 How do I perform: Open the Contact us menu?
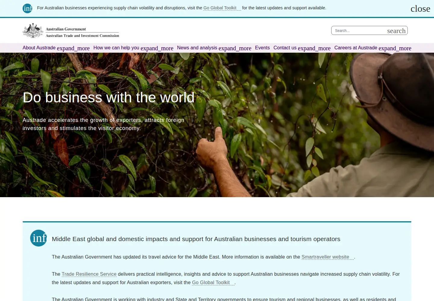click(285, 48)
